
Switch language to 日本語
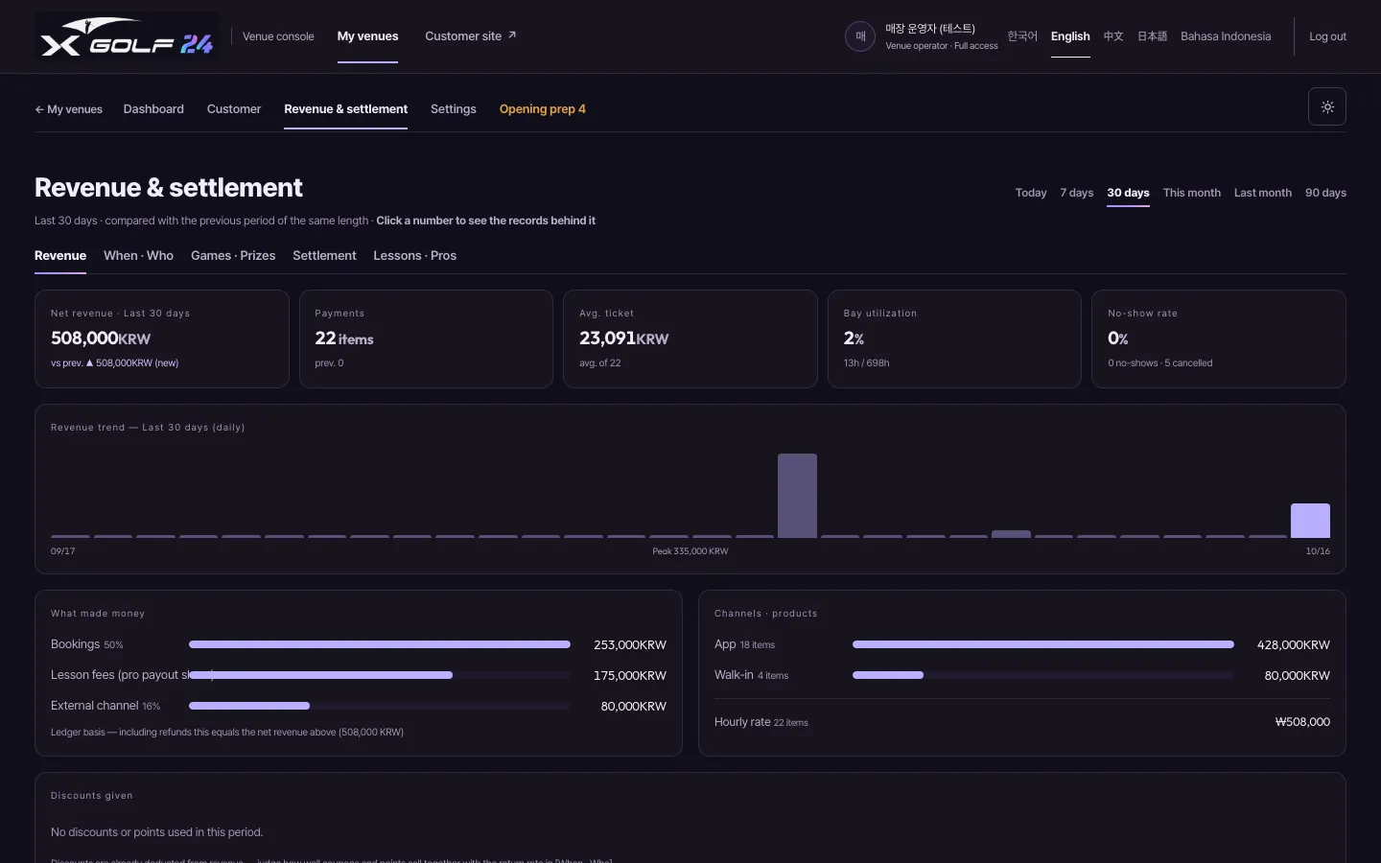(x=1152, y=36)
